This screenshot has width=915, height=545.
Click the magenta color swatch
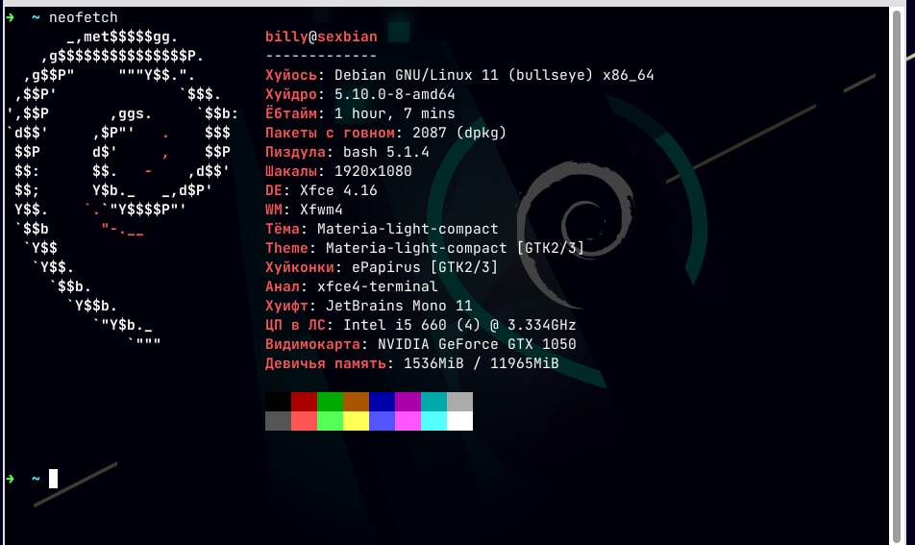click(408, 421)
